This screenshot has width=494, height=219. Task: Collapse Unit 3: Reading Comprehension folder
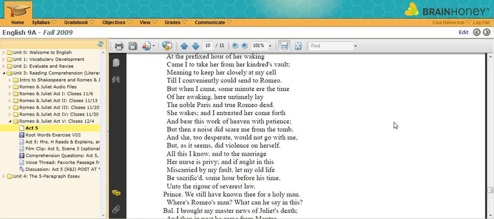coord(4,73)
